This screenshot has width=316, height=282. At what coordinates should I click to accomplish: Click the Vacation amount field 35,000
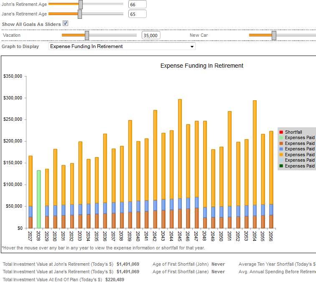[151, 36]
